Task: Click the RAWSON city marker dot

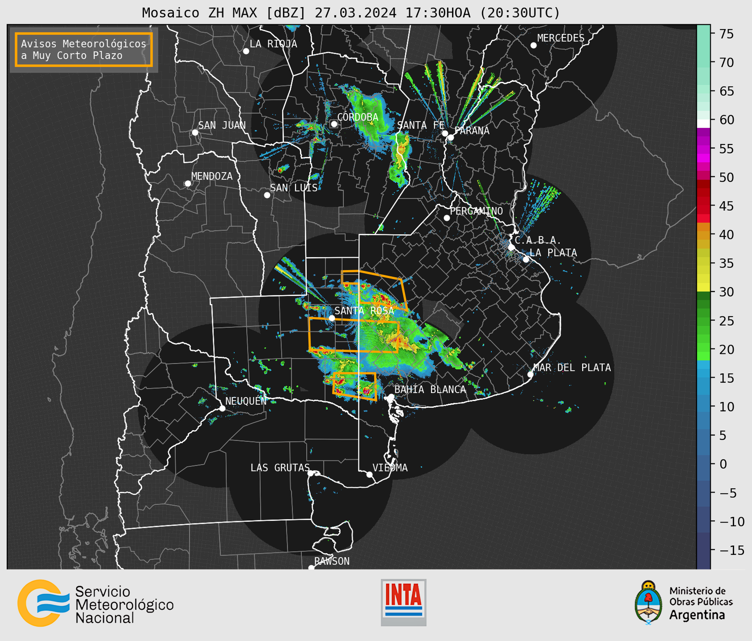Action: click(311, 567)
